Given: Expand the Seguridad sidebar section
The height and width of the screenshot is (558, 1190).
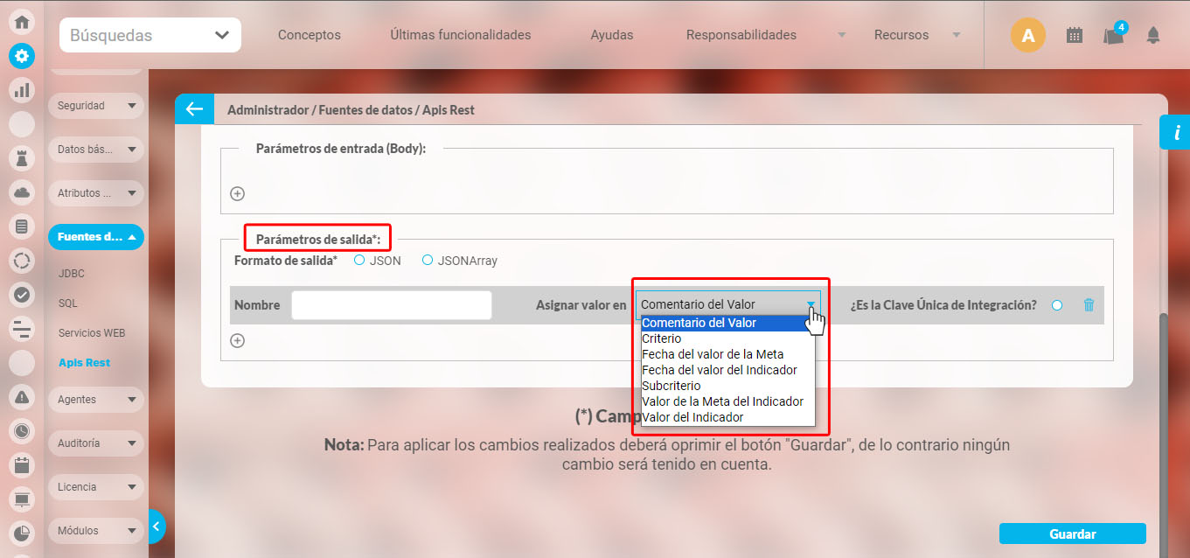Looking at the screenshot, I should pos(95,106).
